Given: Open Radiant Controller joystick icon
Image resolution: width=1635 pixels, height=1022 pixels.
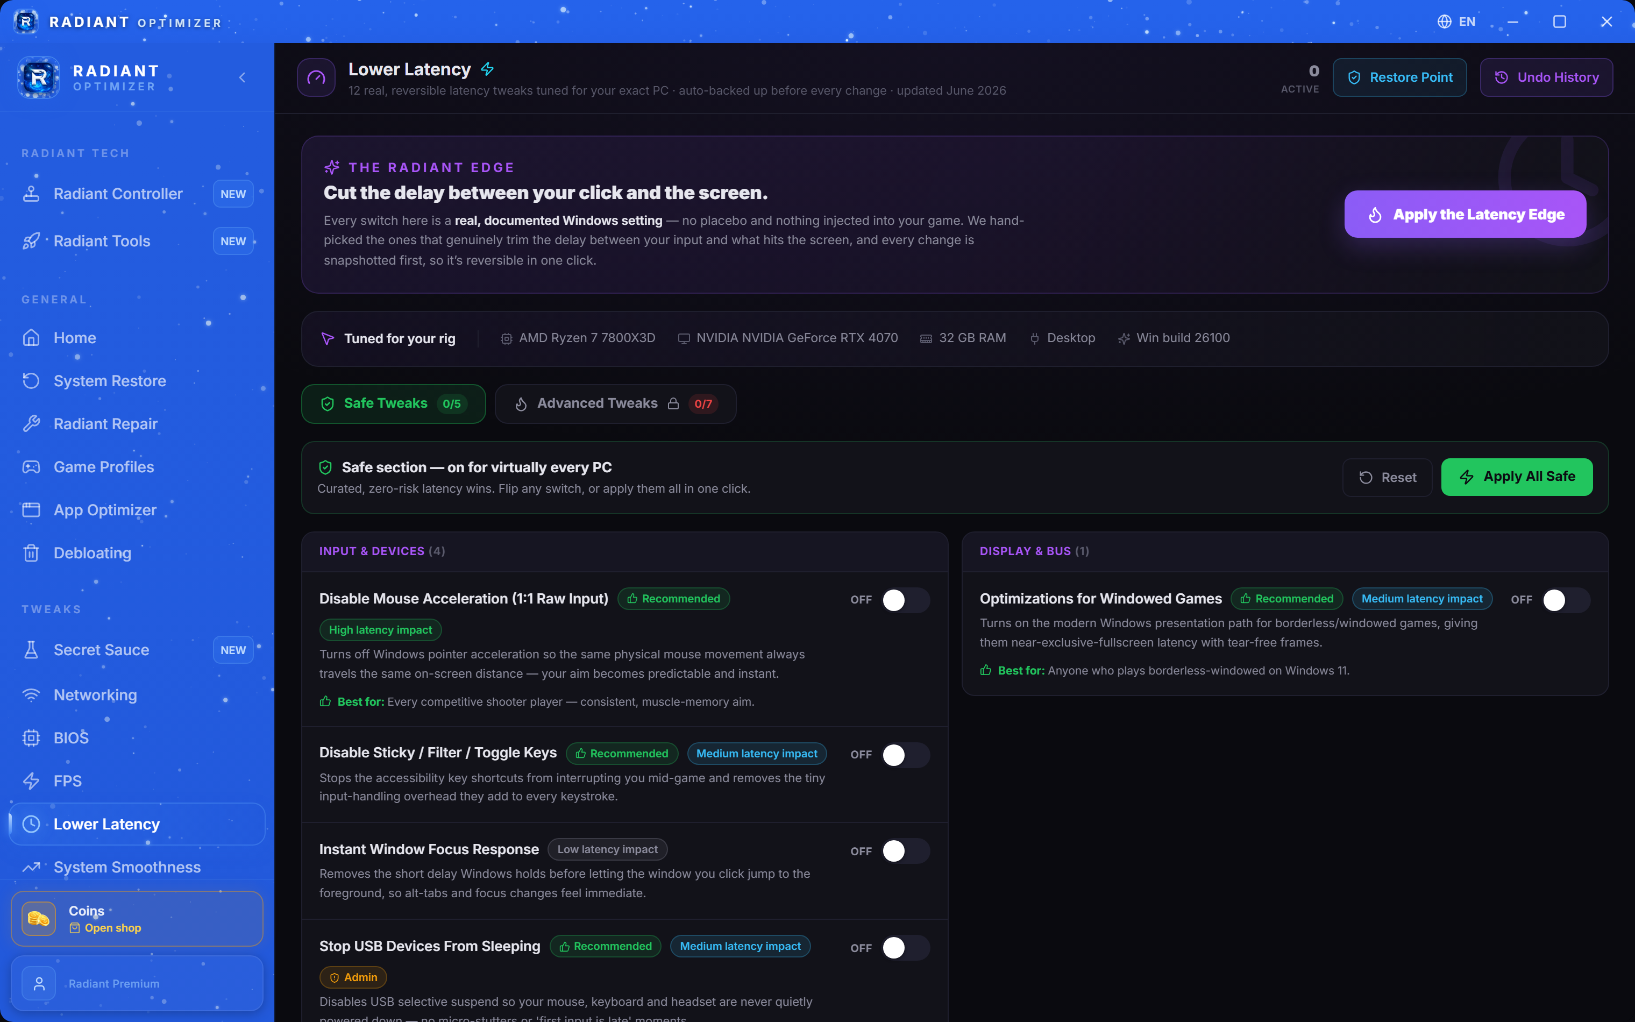Looking at the screenshot, I should point(31,194).
